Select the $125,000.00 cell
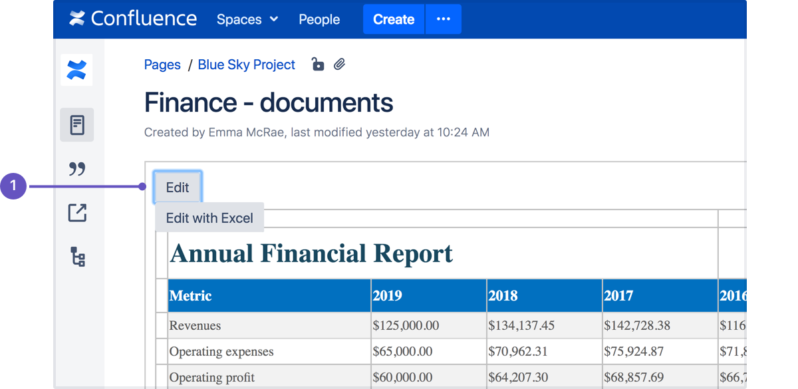The height and width of the screenshot is (389, 798). pyautogui.click(x=429, y=325)
